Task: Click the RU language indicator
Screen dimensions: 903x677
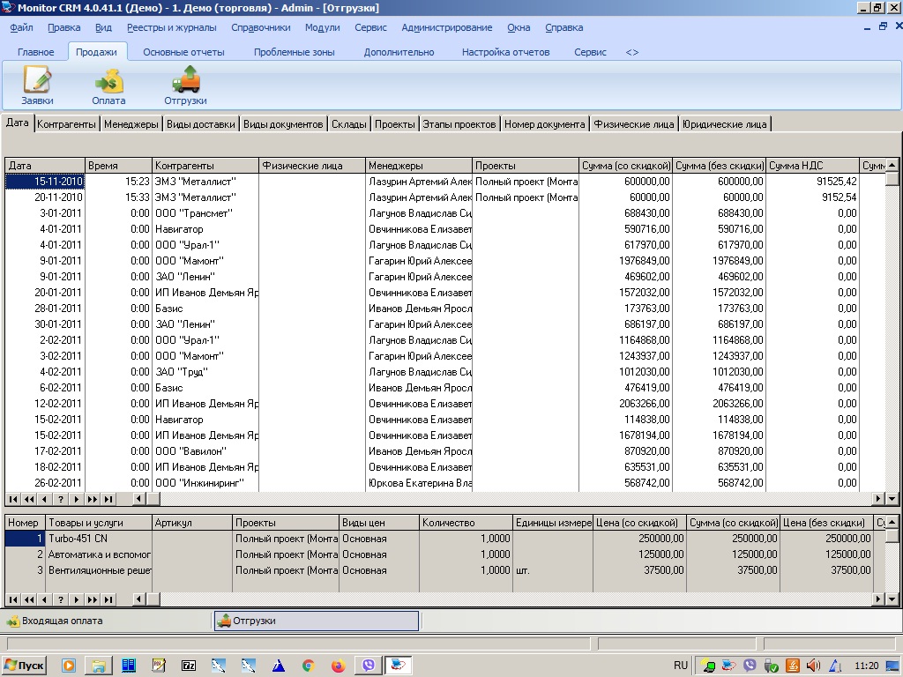Action: click(681, 666)
